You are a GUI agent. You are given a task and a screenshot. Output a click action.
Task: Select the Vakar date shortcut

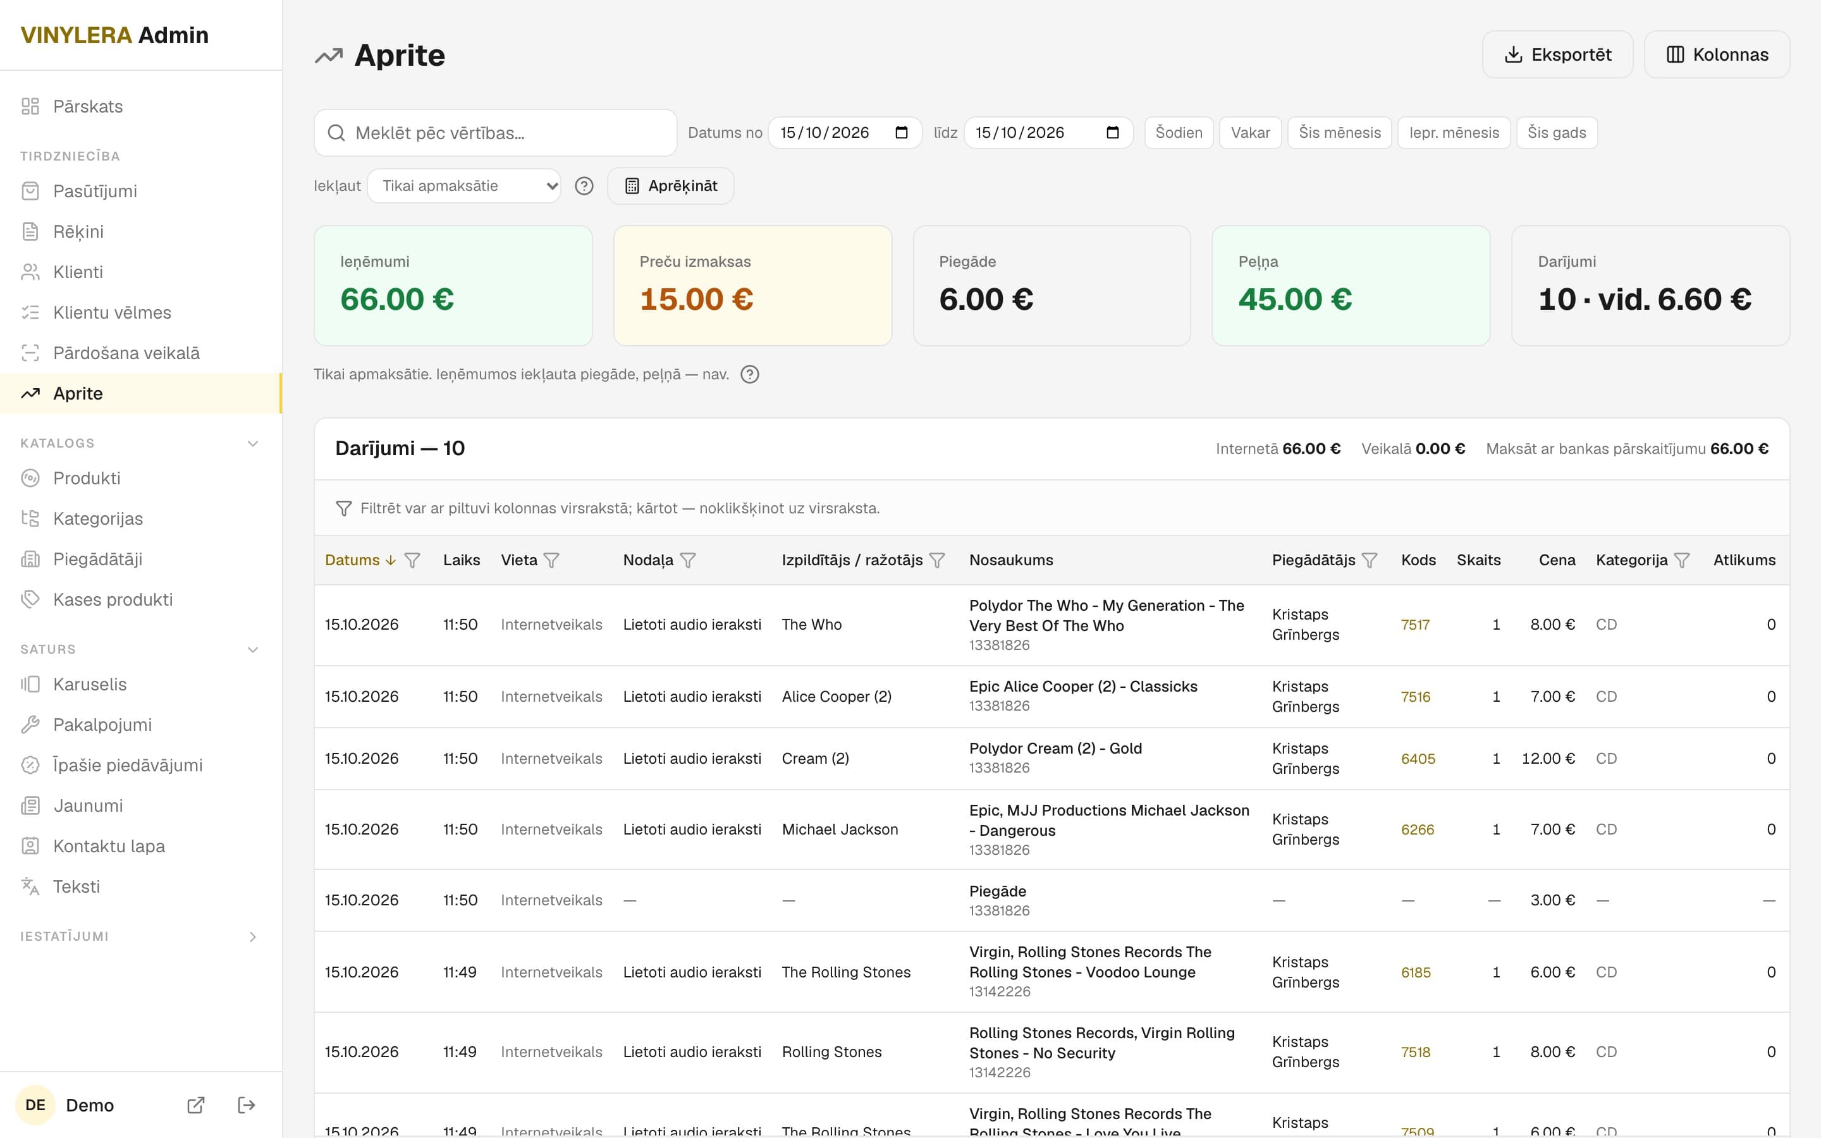pyautogui.click(x=1250, y=133)
